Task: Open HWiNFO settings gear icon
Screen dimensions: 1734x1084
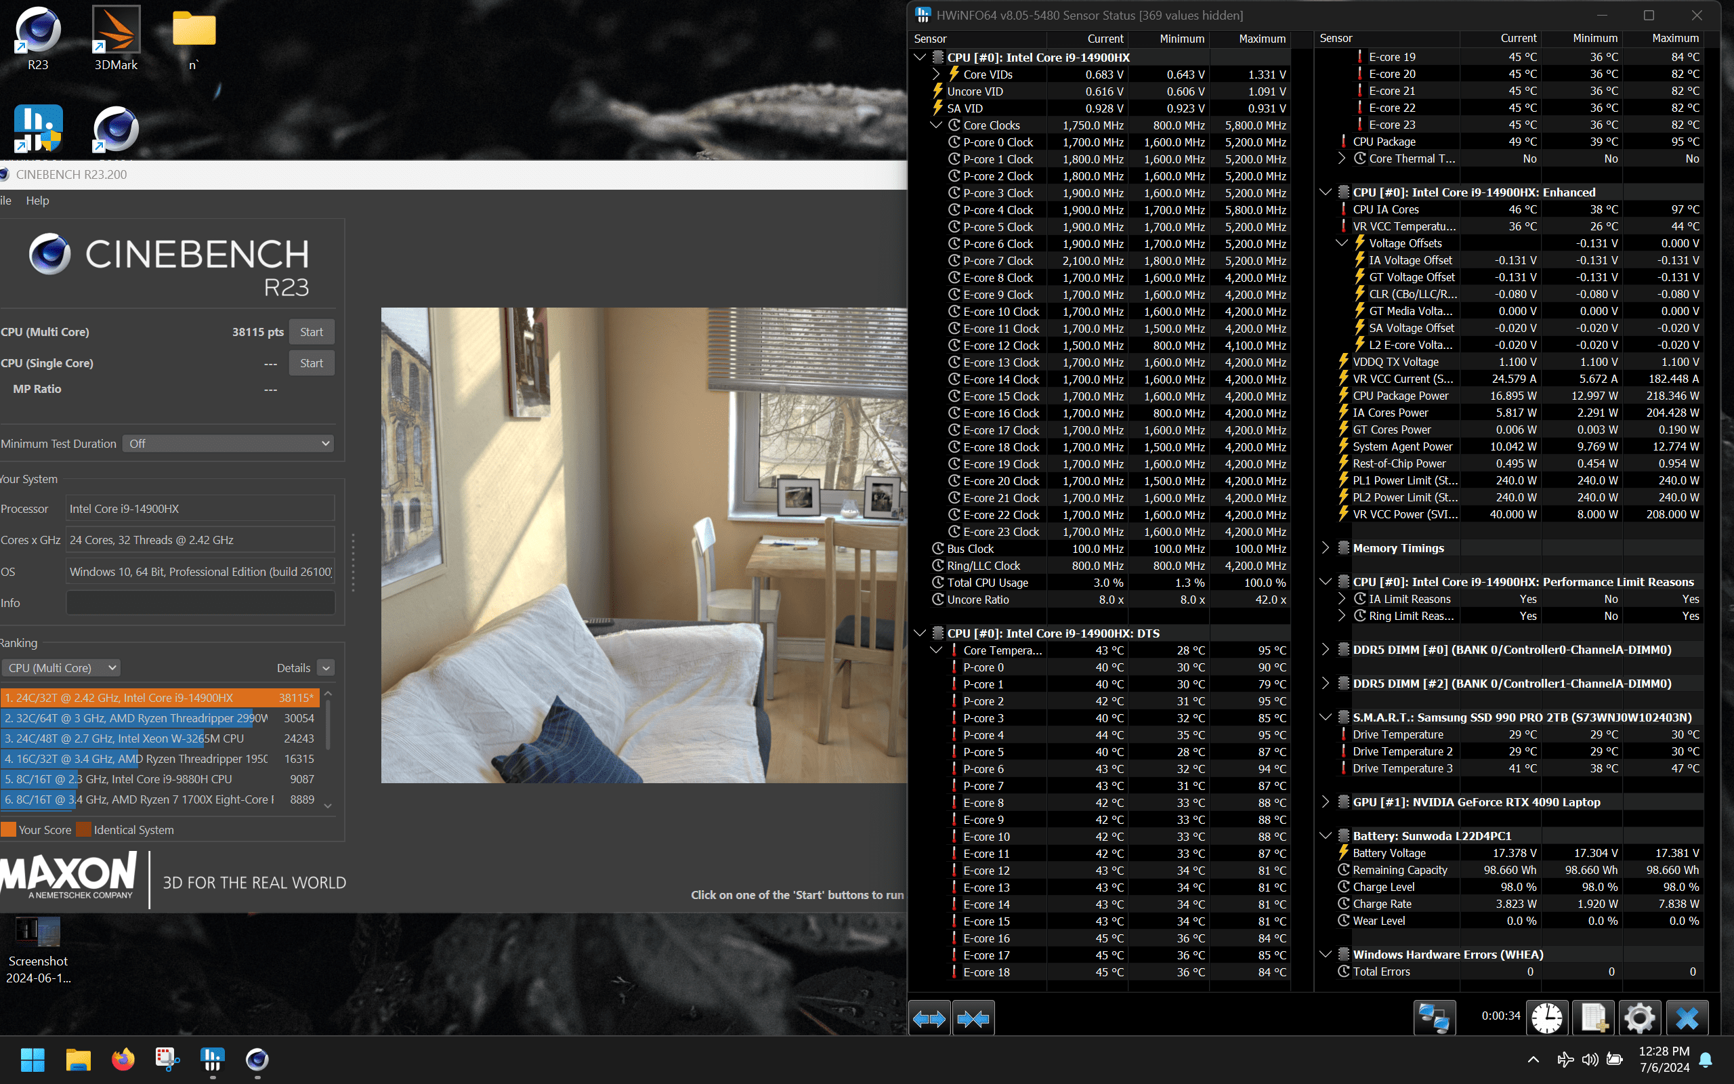Action: 1639,1018
